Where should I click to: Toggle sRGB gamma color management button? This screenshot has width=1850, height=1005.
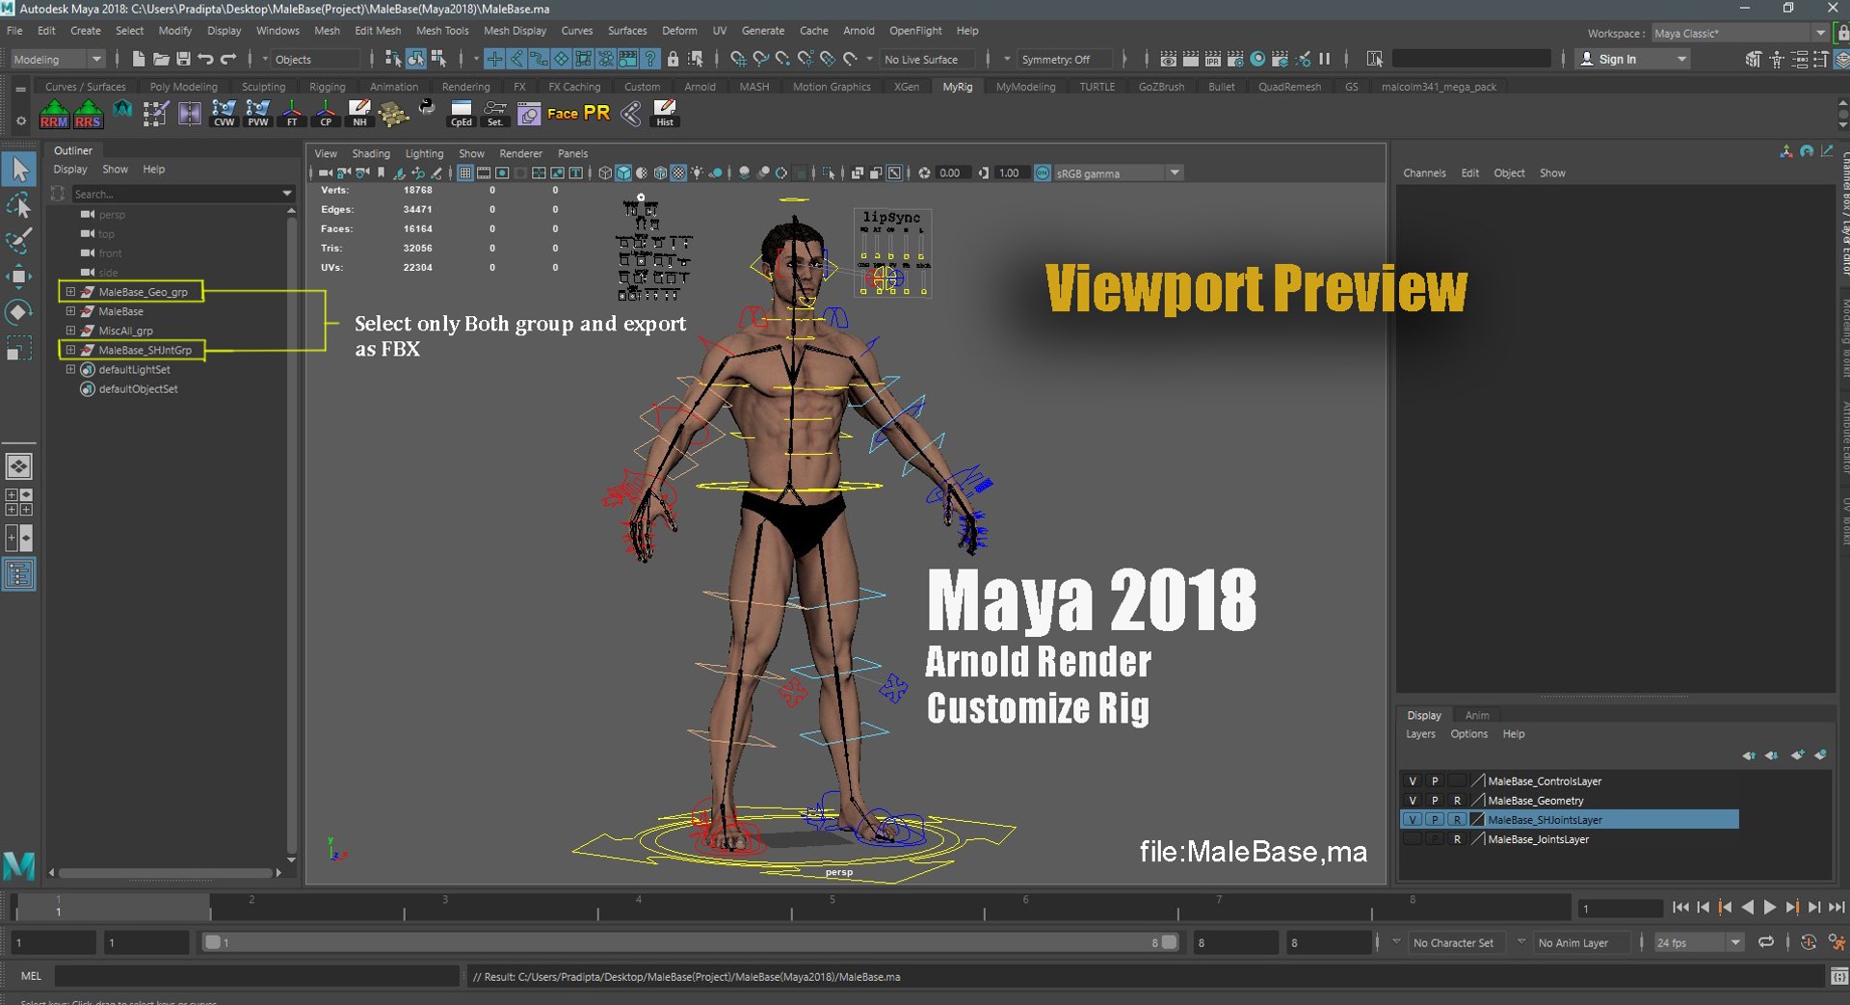pyautogui.click(x=1043, y=173)
